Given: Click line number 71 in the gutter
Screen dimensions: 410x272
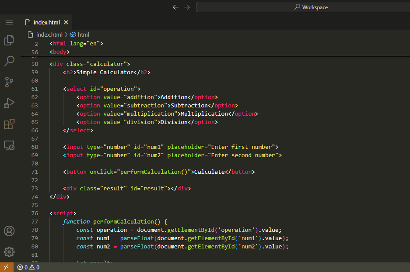Looking at the screenshot, I should point(35,172).
